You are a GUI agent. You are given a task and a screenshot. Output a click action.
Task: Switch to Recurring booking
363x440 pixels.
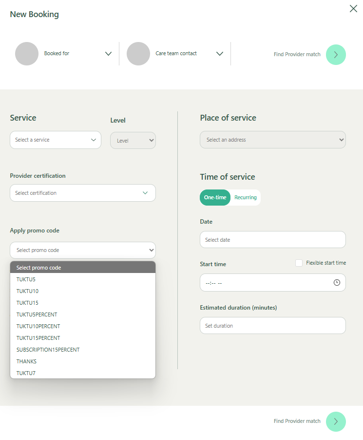(246, 197)
